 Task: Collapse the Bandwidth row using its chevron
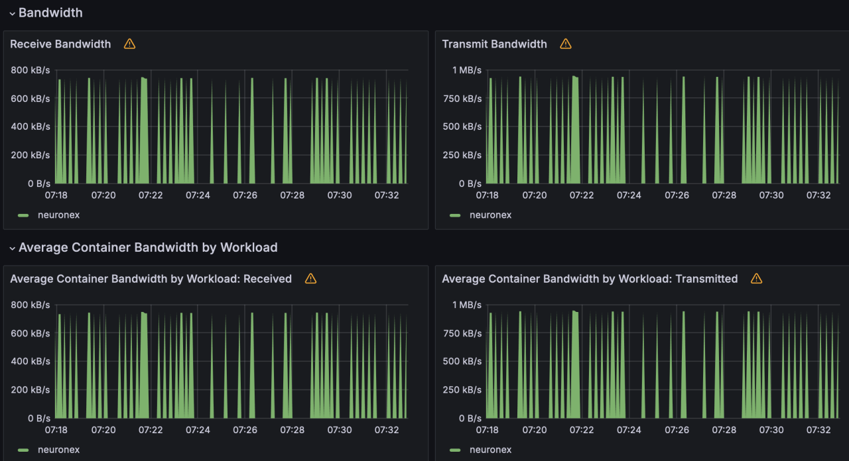12,13
